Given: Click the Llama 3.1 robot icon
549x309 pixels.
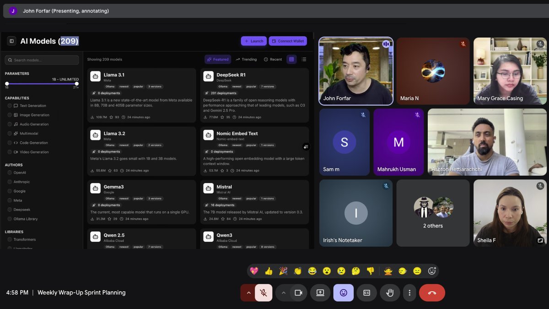Looking at the screenshot, I should pos(95,76).
